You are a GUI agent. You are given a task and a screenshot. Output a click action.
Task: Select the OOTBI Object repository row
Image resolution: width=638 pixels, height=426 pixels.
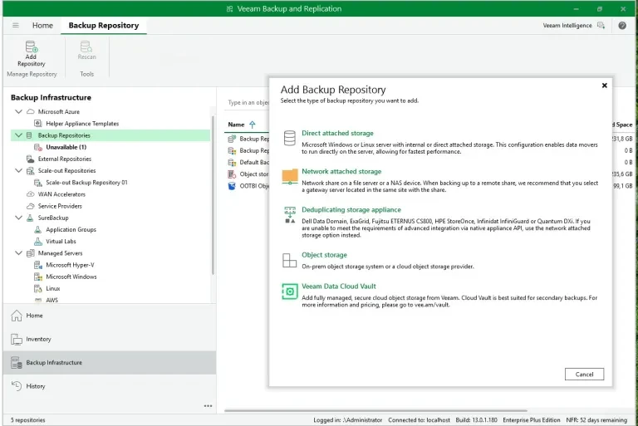point(248,185)
